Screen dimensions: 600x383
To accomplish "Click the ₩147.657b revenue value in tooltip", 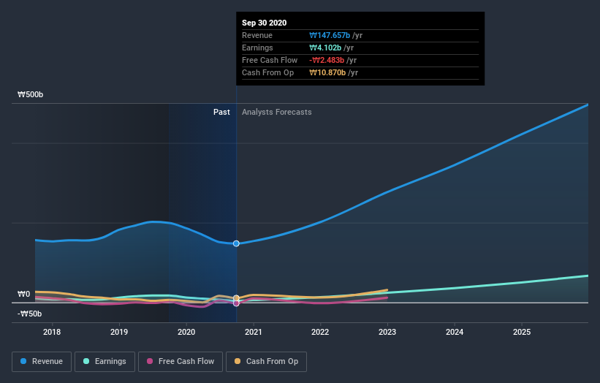I will click(x=330, y=35).
